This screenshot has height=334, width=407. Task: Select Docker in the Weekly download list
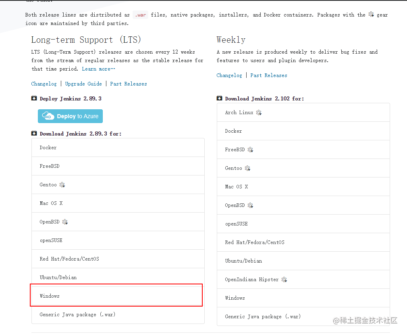click(303, 131)
